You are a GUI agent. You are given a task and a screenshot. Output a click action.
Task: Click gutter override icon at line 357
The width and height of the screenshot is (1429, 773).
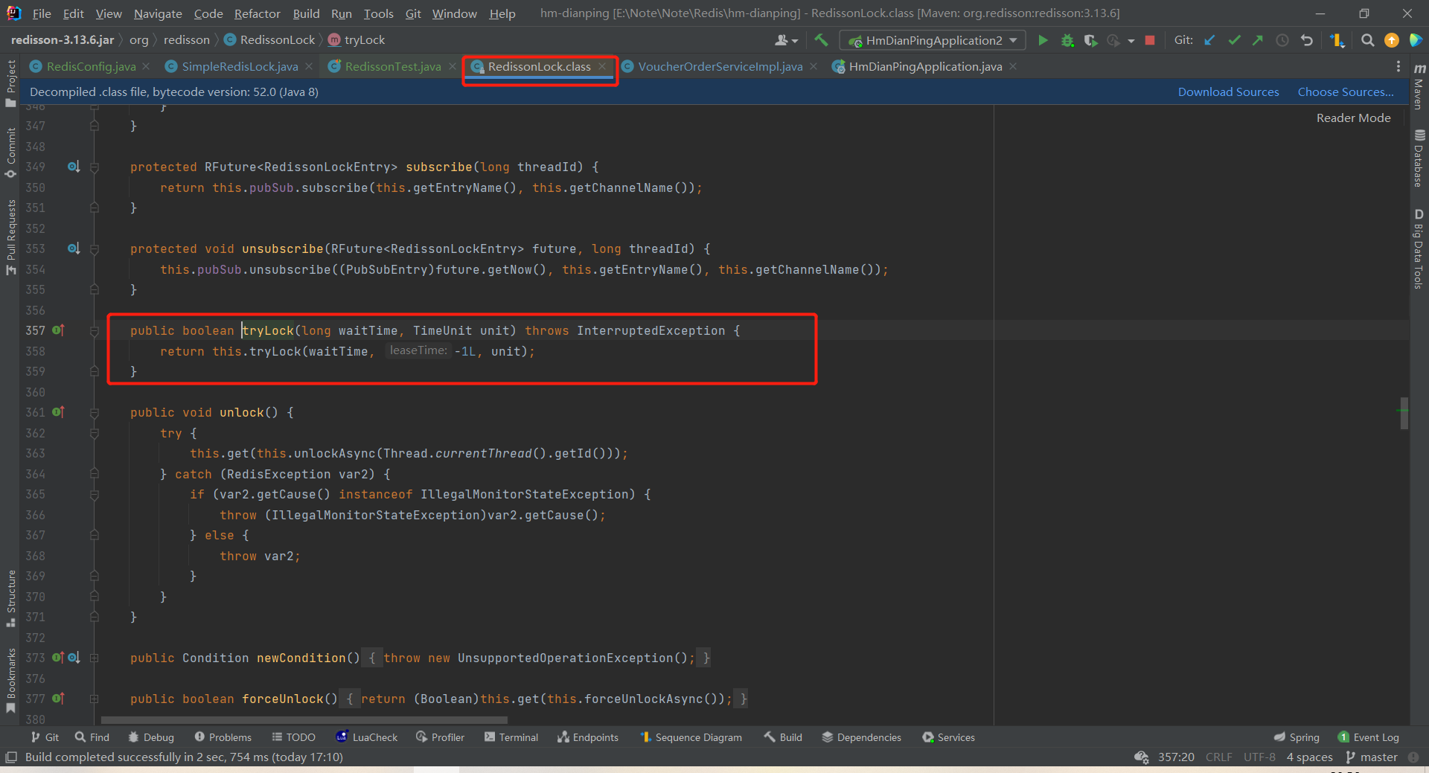tap(58, 330)
